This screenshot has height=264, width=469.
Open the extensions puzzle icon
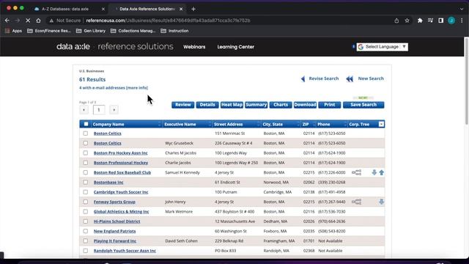pos(420,21)
